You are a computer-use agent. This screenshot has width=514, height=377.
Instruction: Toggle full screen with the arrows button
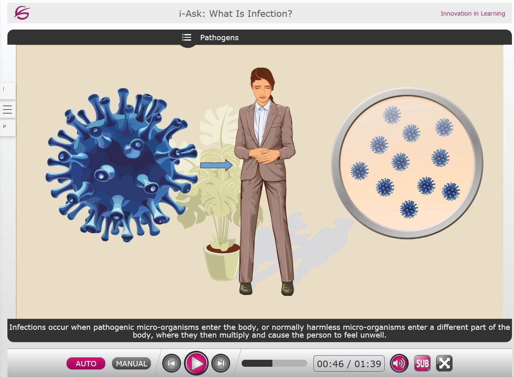tap(444, 363)
